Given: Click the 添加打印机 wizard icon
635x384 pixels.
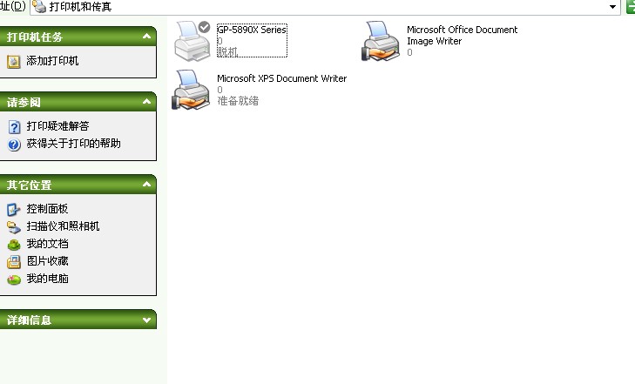Looking at the screenshot, I should 13,62.
